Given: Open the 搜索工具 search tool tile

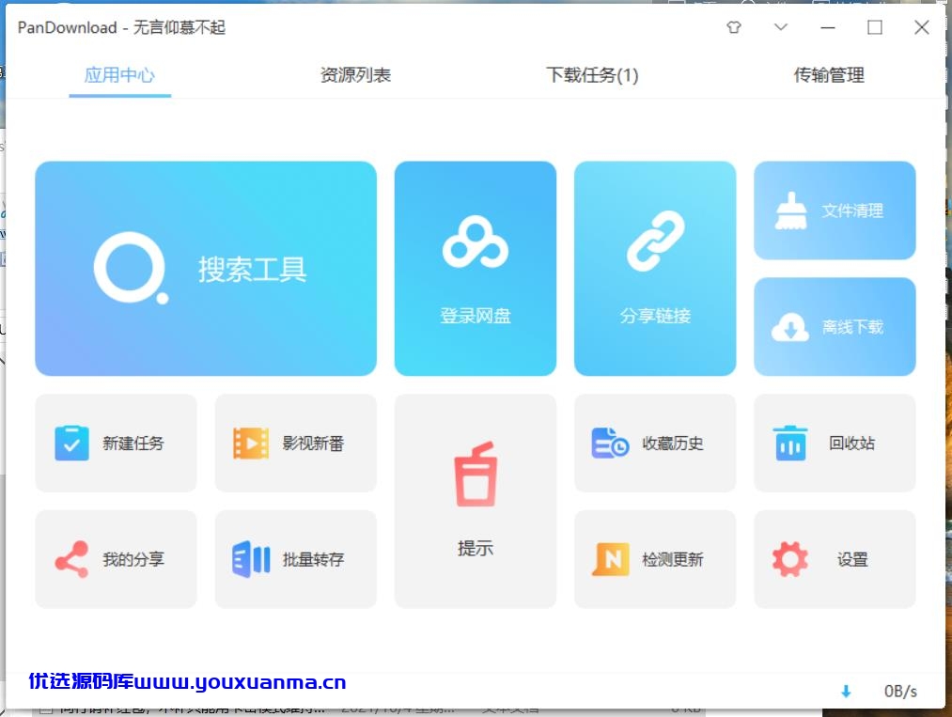Looking at the screenshot, I should (206, 269).
